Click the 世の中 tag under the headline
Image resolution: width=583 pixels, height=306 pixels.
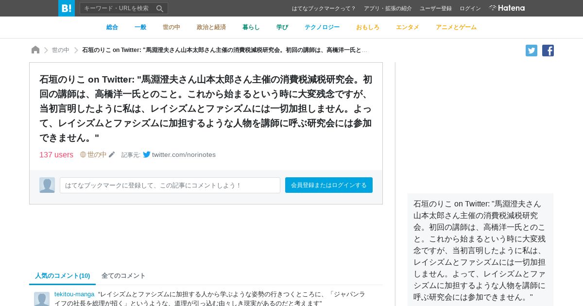click(x=97, y=154)
